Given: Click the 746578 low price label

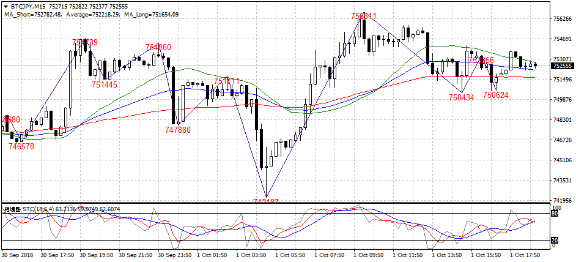Looking at the screenshot, I should (x=21, y=146).
